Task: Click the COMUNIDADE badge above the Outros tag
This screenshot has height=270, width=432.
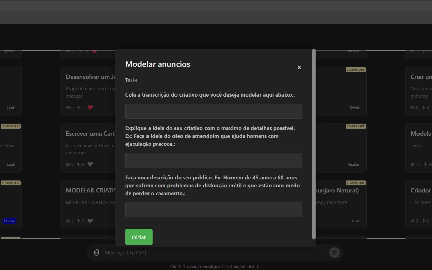Action: click(x=11, y=183)
